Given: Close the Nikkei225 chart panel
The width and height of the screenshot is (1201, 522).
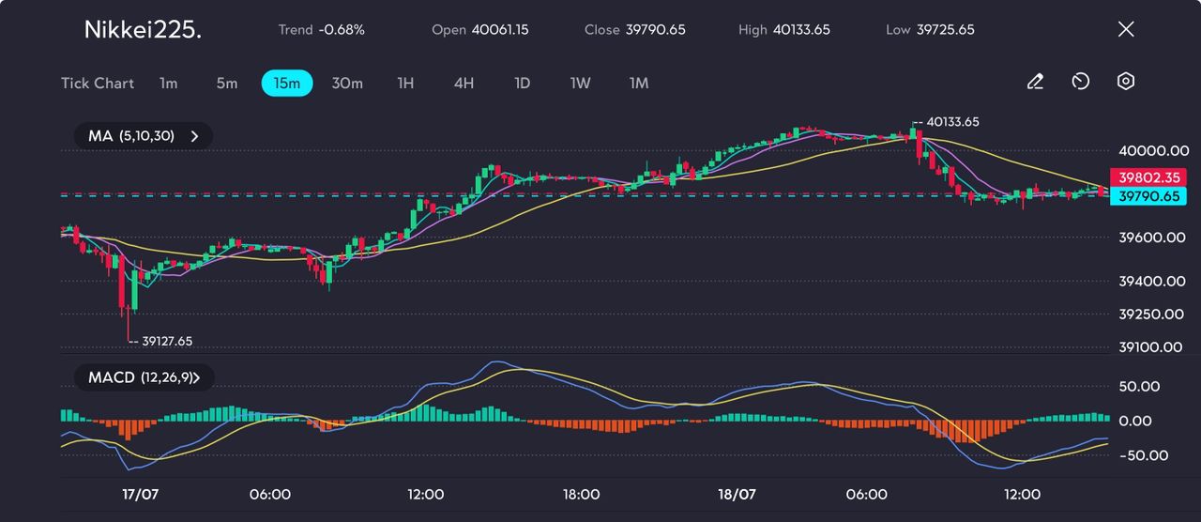Looking at the screenshot, I should point(1126,29).
